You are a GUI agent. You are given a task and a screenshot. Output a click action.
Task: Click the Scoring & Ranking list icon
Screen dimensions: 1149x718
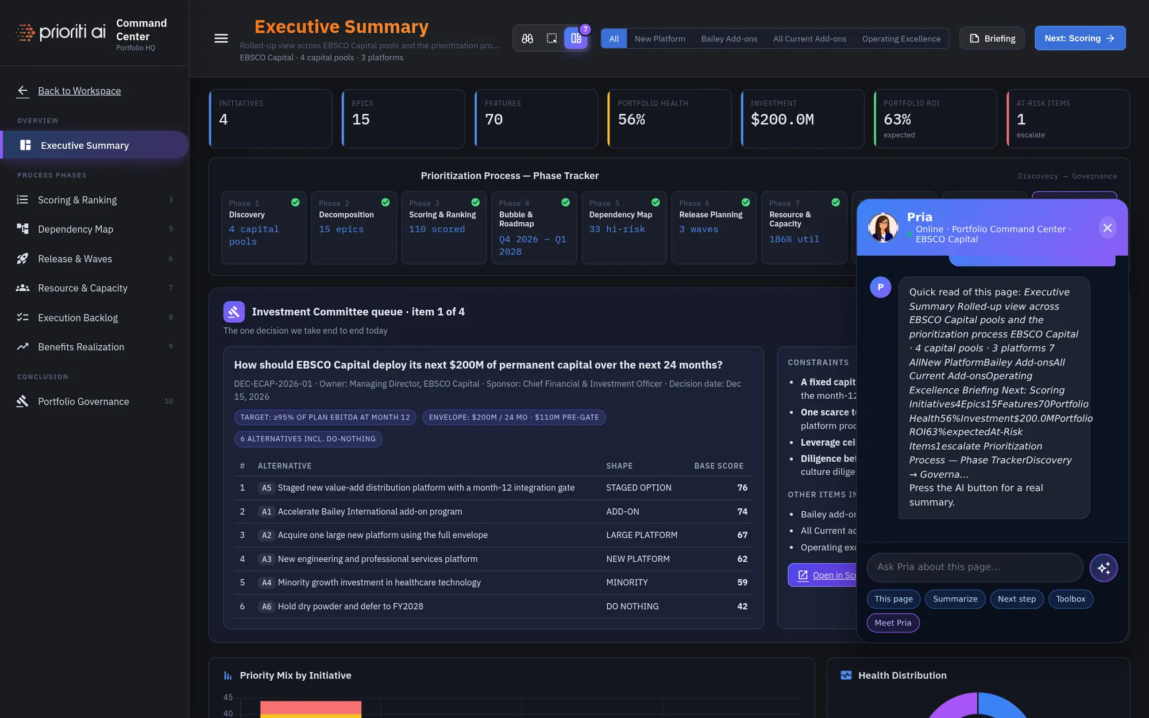[x=22, y=200]
